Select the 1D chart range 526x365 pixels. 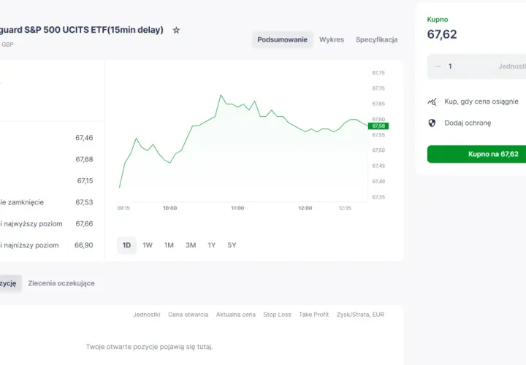tap(126, 245)
